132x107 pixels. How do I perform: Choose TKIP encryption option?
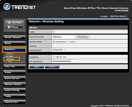pyautogui.click(x=54, y=57)
